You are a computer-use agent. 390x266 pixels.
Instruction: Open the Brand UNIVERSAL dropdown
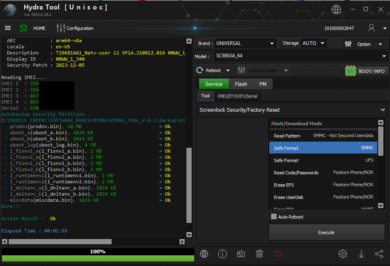pos(245,43)
